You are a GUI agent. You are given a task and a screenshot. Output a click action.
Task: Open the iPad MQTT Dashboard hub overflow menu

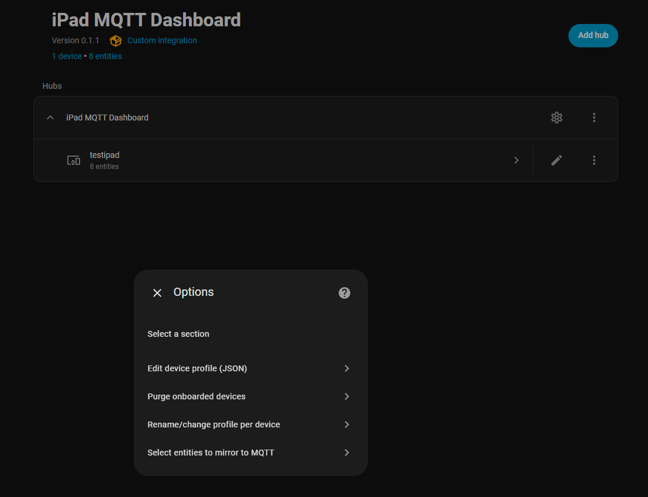[594, 118]
